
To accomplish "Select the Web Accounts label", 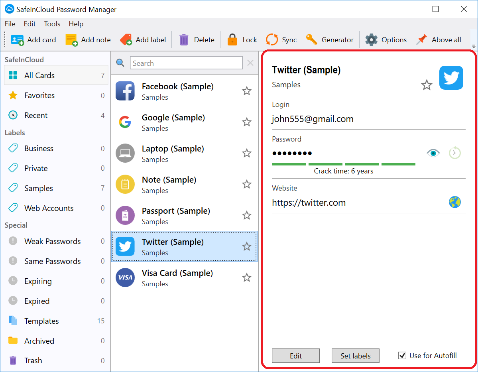I will (56, 208).
